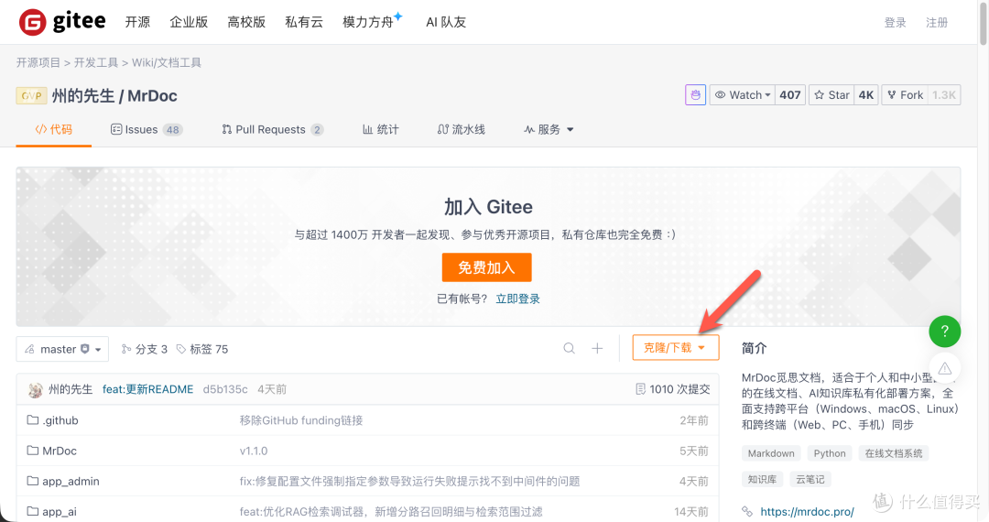Open the 企业版 menu item
Screen dimensions: 989x522
(x=189, y=22)
